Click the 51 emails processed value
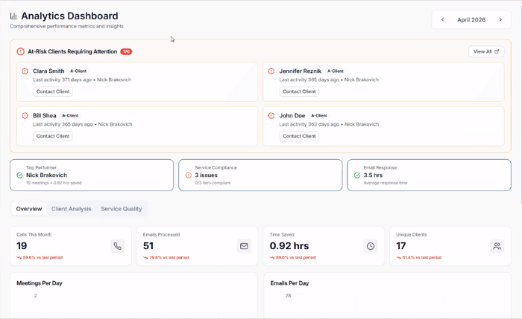Screen dimensions: 522x319 [148, 246]
